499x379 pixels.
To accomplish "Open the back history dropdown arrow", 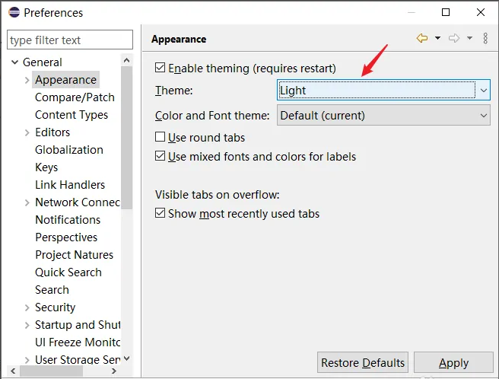I will pyautogui.click(x=437, y=39).
